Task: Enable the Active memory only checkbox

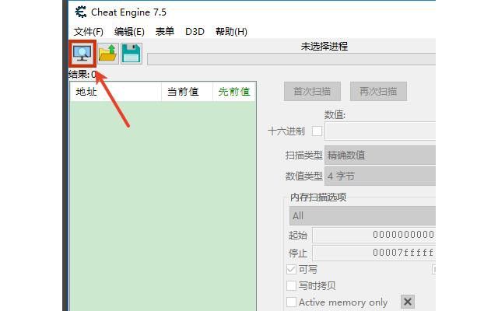Action: pyautogui.click(x=291, y=302)
